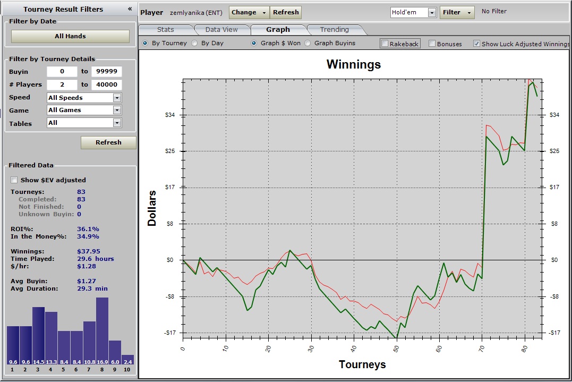Open the Data View tab

[221, 29]
